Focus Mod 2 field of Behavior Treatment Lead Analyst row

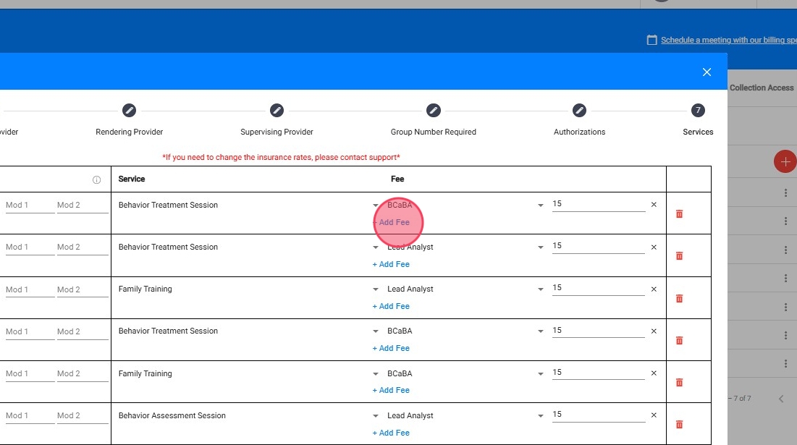pos(83,247)
